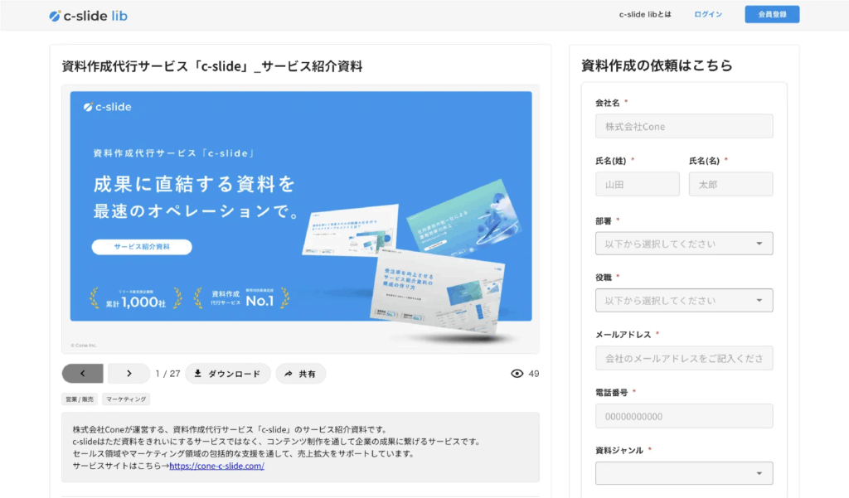Click the c-slide lib logo
This screenshot has width=849, height=498.
(x=88, y=15)
